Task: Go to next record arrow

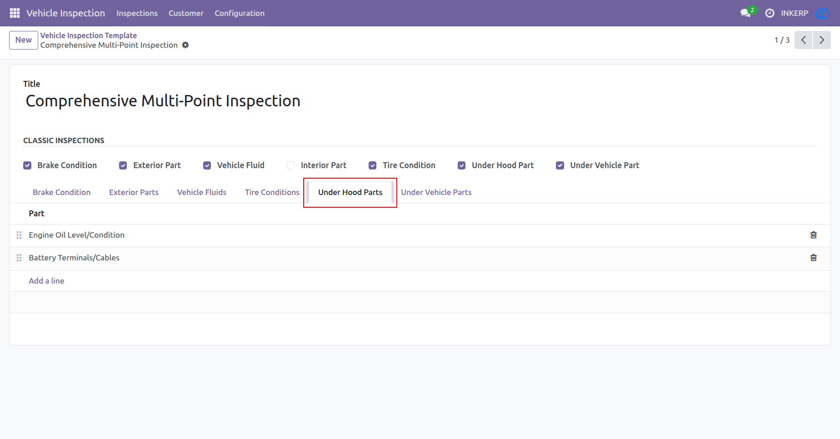Action: [822, 40]
